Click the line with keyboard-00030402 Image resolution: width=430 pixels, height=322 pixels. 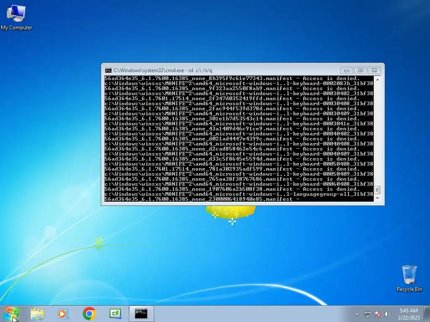click(239, 93)
